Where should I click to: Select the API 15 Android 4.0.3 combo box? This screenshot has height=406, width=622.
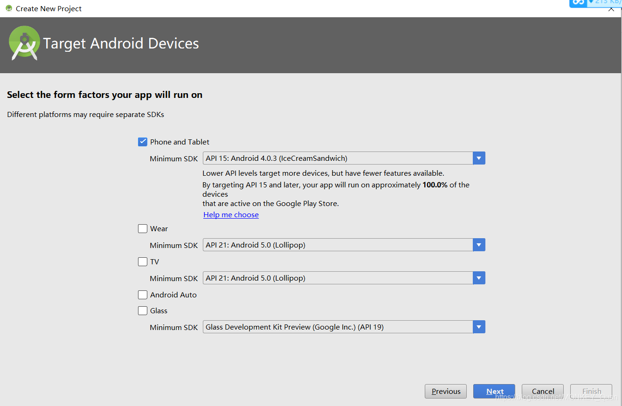[x=344, y=158]
